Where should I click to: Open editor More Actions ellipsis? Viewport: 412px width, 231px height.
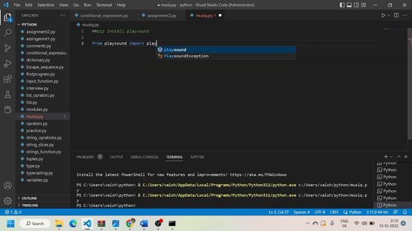[x=405, y=15]
